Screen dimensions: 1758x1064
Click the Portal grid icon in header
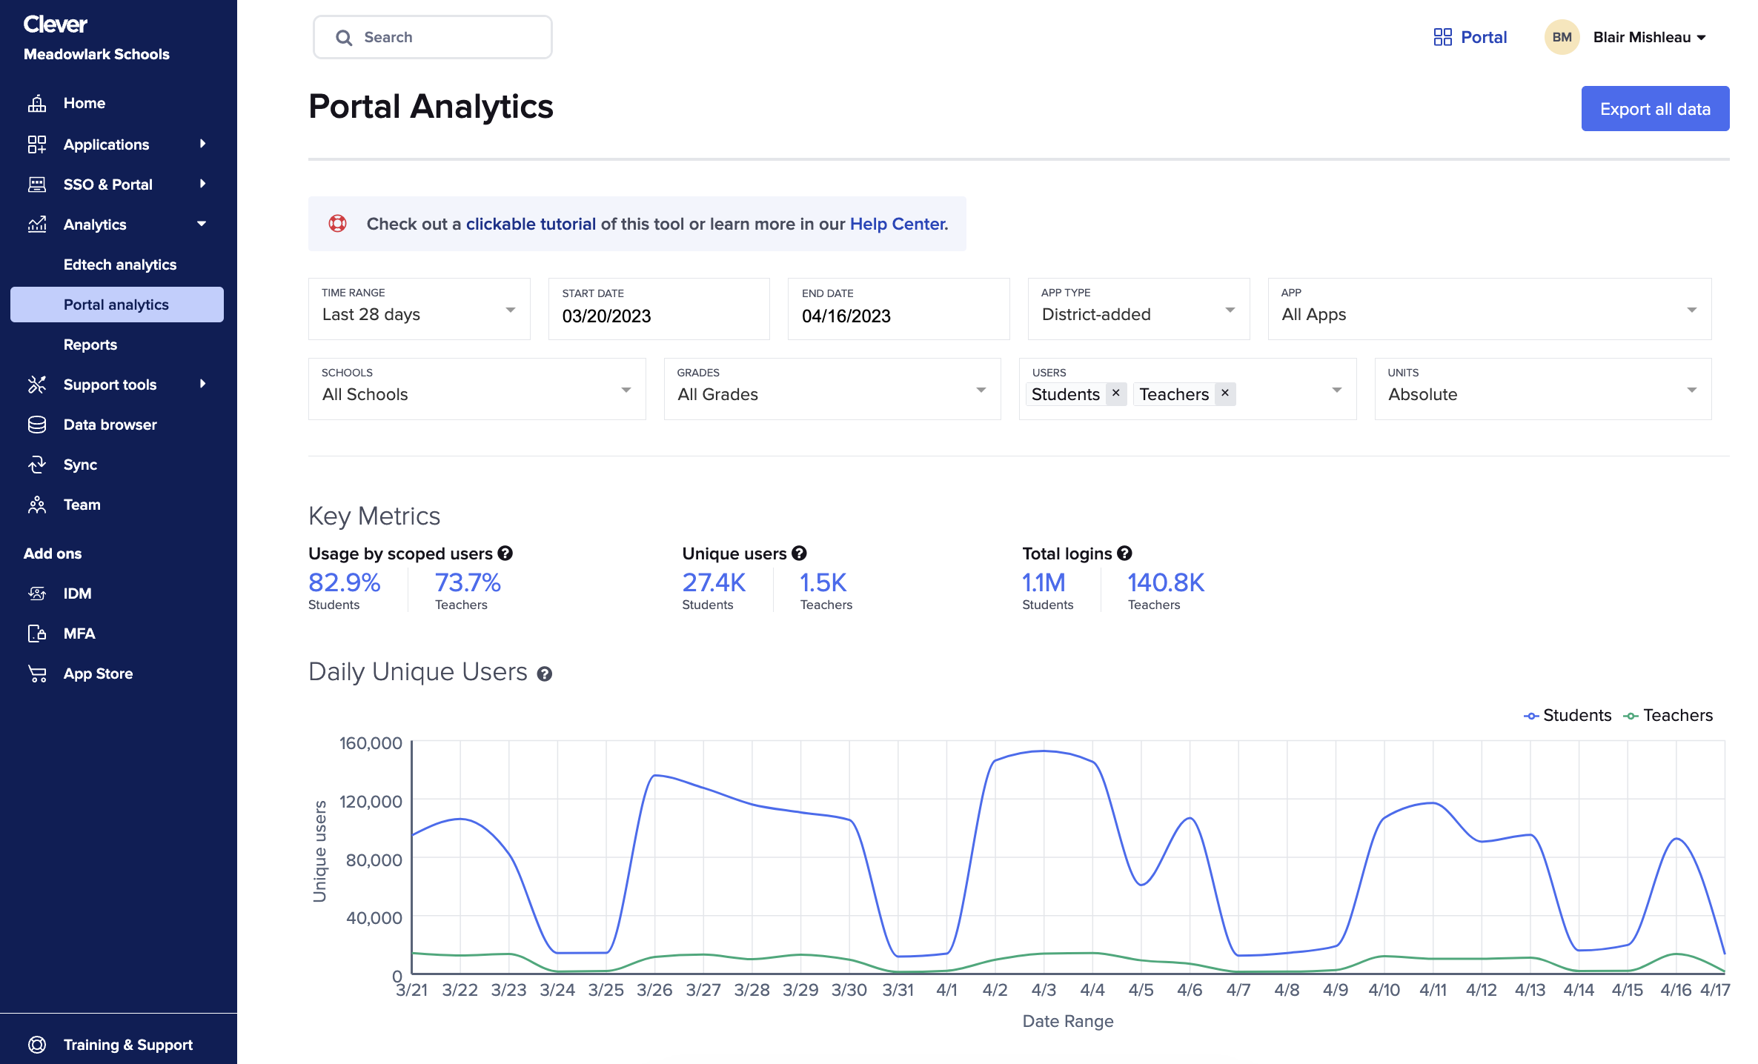[1442, 36]
